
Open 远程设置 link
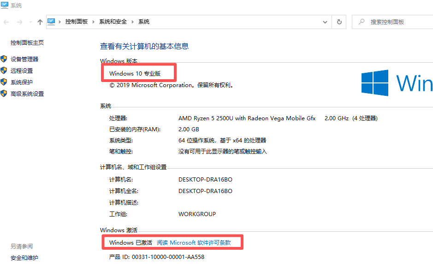pyautogui.click(x=22, y=70)
